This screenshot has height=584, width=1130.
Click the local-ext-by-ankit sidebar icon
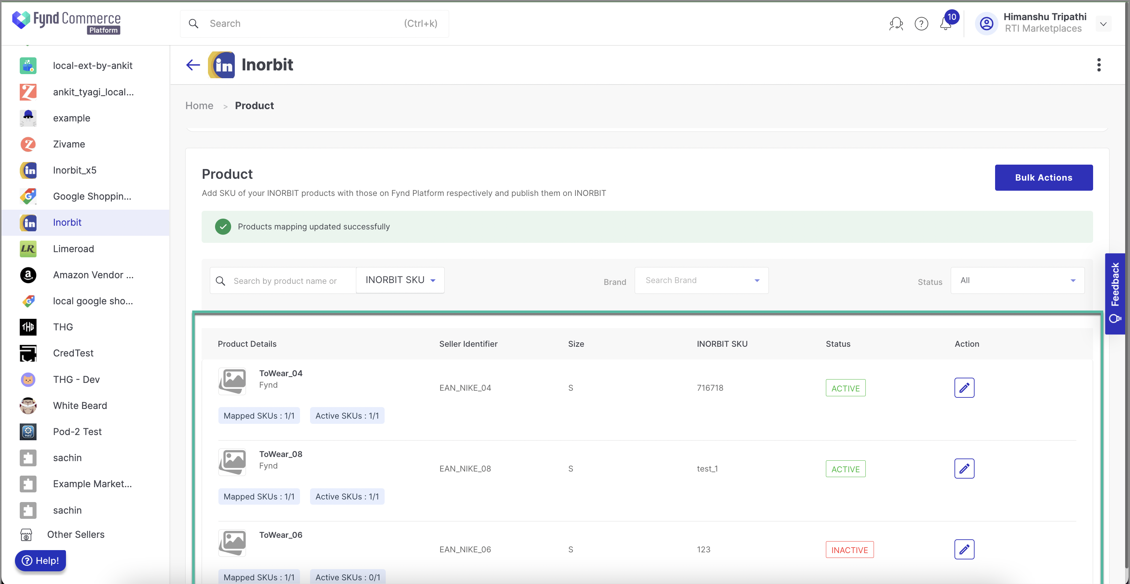coord(28,66)
